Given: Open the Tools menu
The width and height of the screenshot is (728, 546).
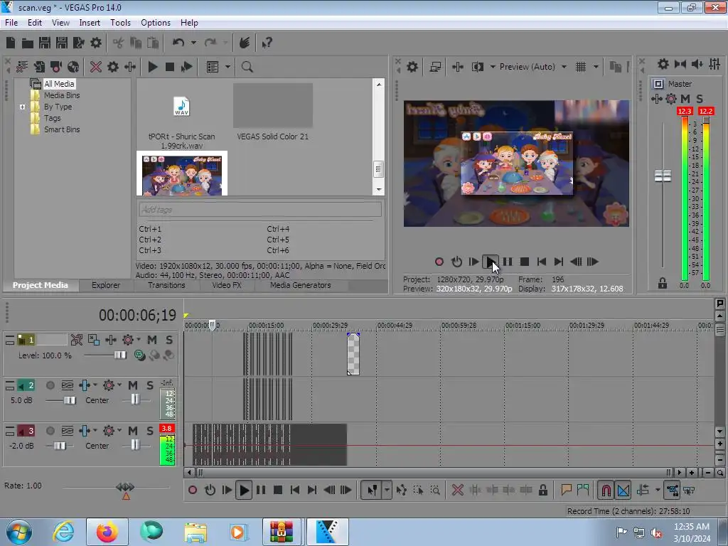Looking at the screenshot, I should click(x=120, y=23).
